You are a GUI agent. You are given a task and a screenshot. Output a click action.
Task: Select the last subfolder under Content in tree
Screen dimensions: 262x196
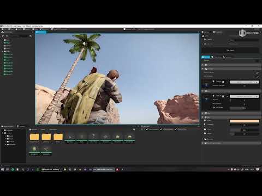pos(11,145)
